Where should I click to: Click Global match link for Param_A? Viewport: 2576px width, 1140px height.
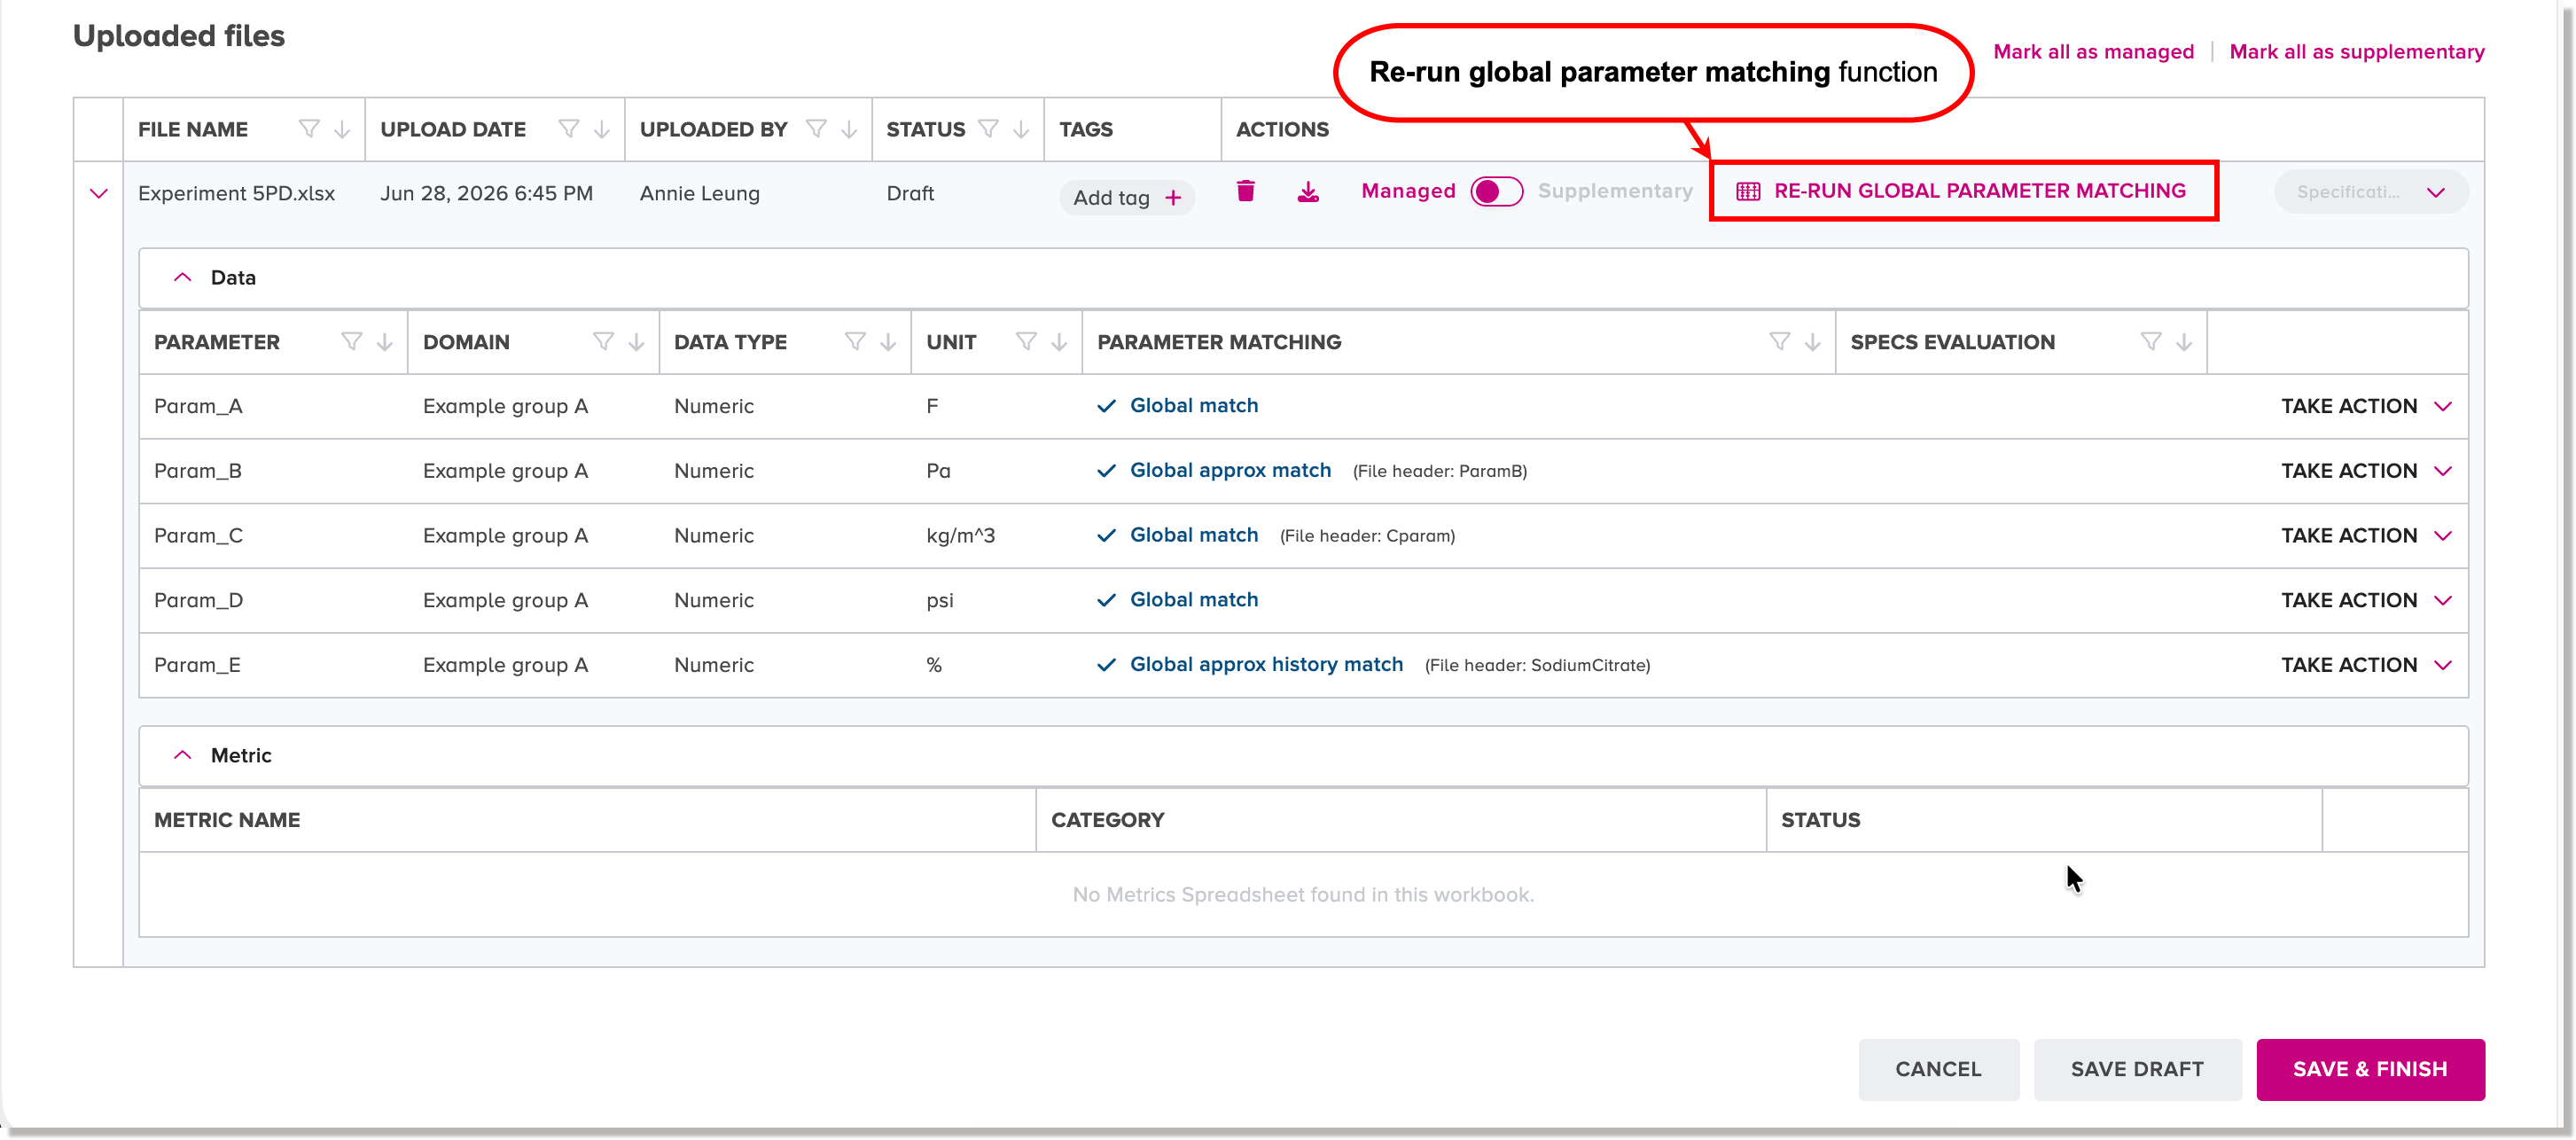(1194, 405)
